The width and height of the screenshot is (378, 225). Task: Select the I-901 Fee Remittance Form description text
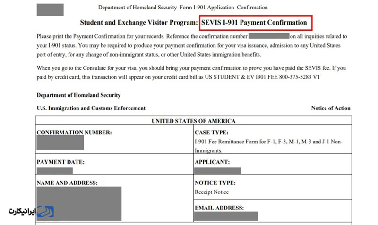[268, 142]
